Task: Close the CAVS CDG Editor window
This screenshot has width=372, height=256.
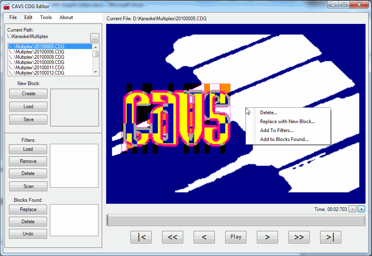Action: coord(359,5)
